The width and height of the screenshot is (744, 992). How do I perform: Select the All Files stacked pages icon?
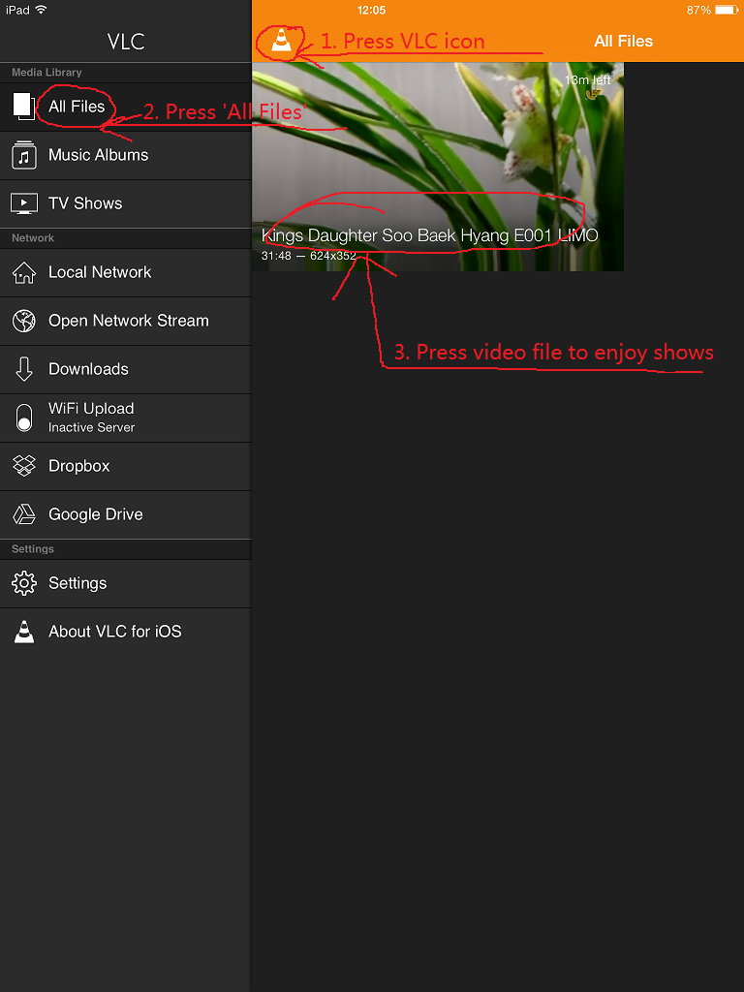coord(24,107)
